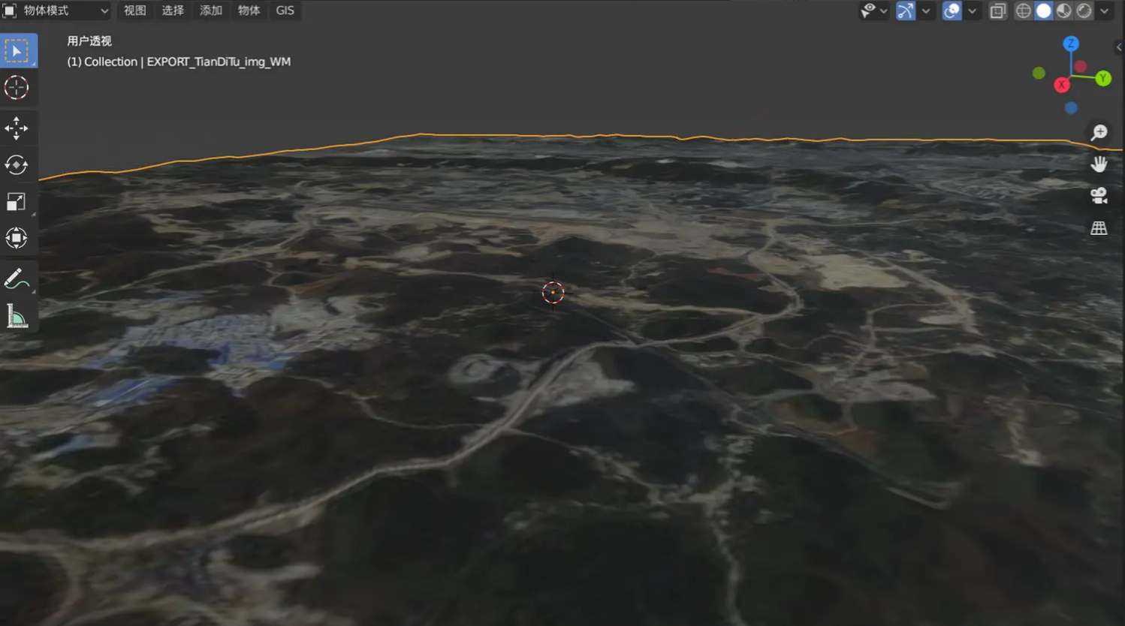Click the 3D cursor in the viewport
Viewport: 1125px width, 626px height.
pos(553,293)
